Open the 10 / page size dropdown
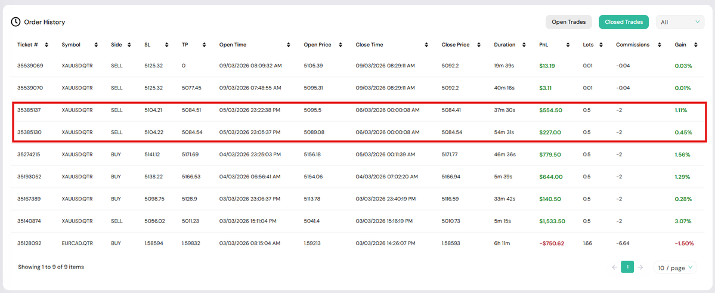The image size is (715, 293). (x=675, y=267)
